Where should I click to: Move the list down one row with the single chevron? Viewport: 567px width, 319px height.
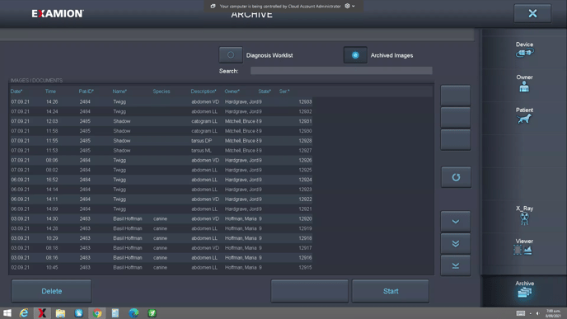pos(456,222)
